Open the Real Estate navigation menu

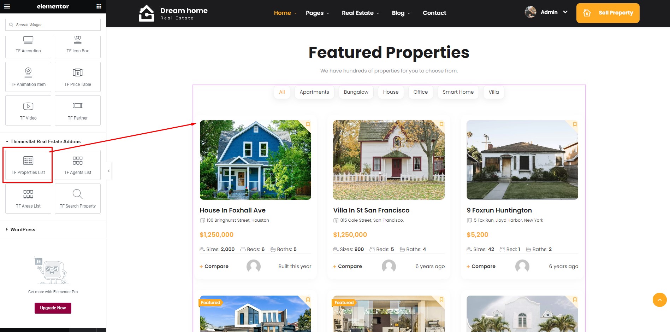pyautogui.click(x=360, y=13)
